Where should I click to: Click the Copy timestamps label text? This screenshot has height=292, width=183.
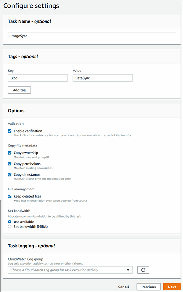27,175
